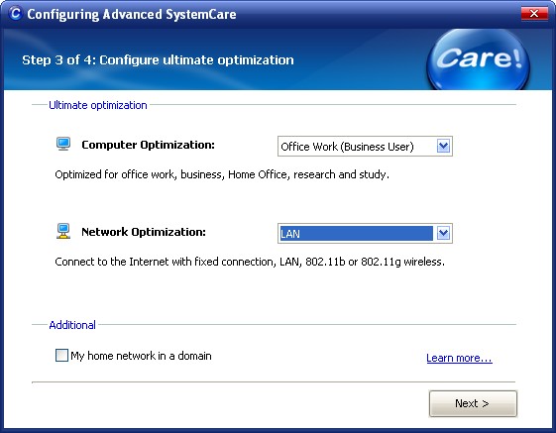Close the Configuring Advanced SystemCare window
This screenshot has width=556, height=433.
(x=534, y=14)
